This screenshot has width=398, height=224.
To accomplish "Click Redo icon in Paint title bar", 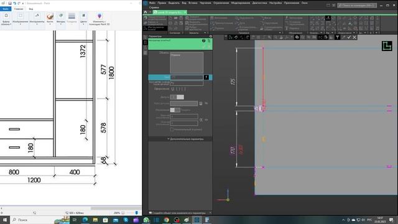I will [x=19, y=3].
